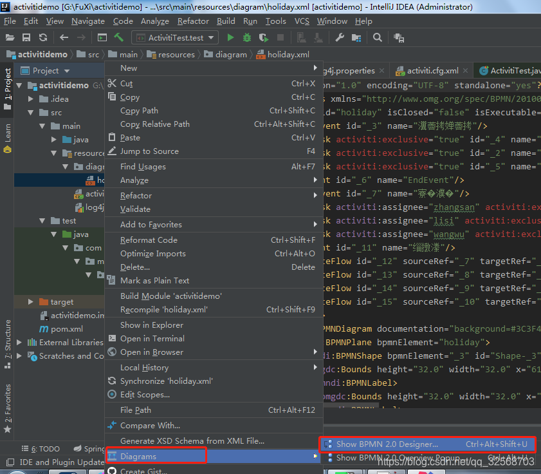The width and height of the screenshot is (541, 474).
Task: Open the Spring tool window tab
Action: [89, 449]
